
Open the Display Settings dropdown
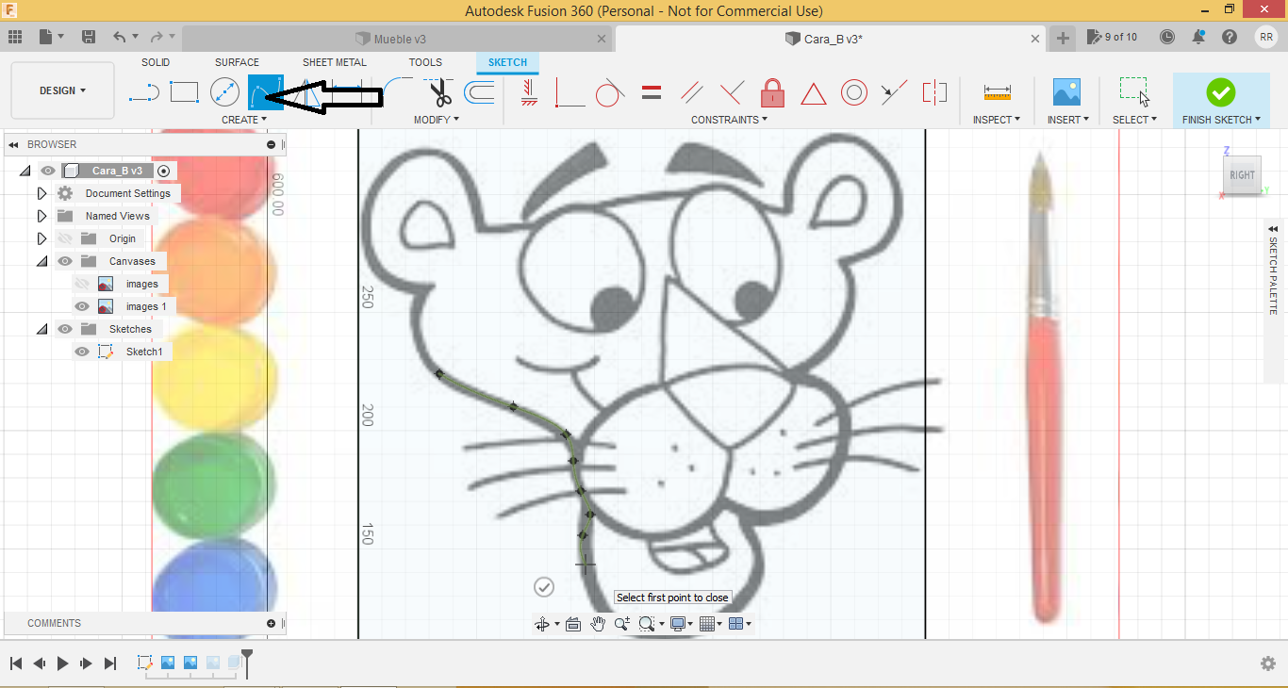[681, 624]
